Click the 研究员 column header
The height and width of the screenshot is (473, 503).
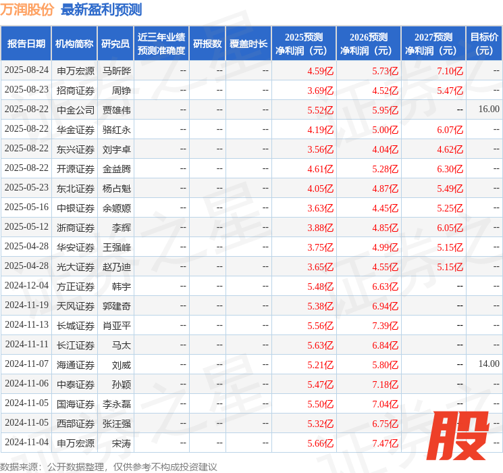pos(115,43)
